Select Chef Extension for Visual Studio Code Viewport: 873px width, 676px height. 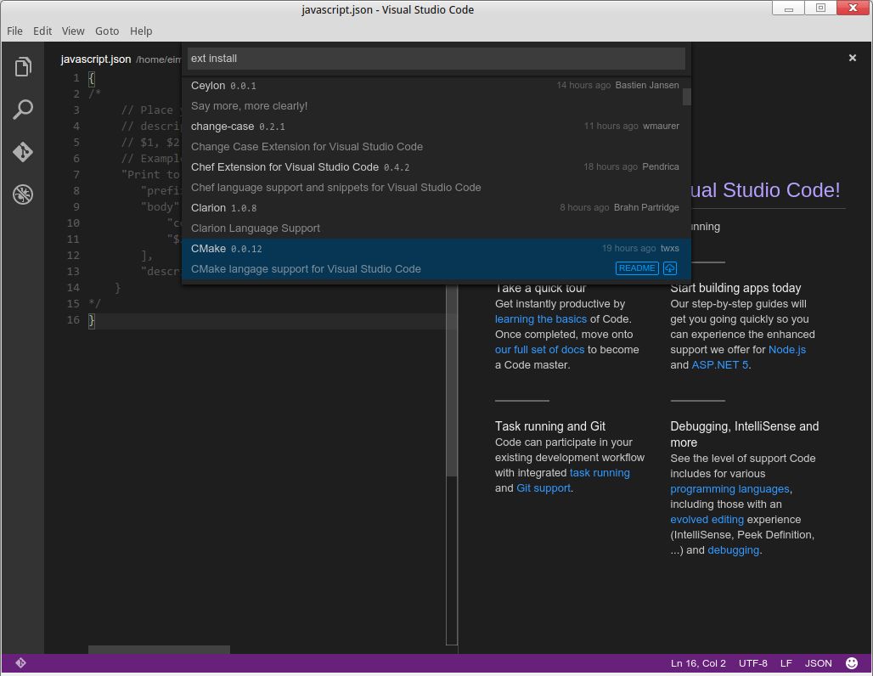[x=435, y=177]
